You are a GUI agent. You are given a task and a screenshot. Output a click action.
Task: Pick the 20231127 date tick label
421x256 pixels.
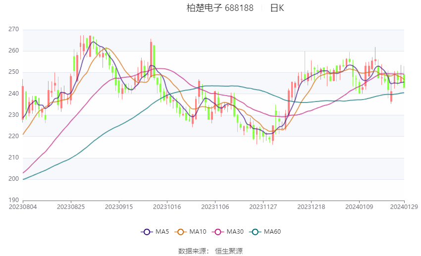tap(263, 207)
